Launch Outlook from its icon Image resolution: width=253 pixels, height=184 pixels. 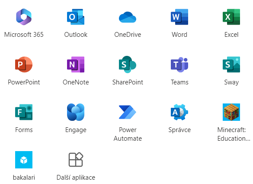click(76, 17)
